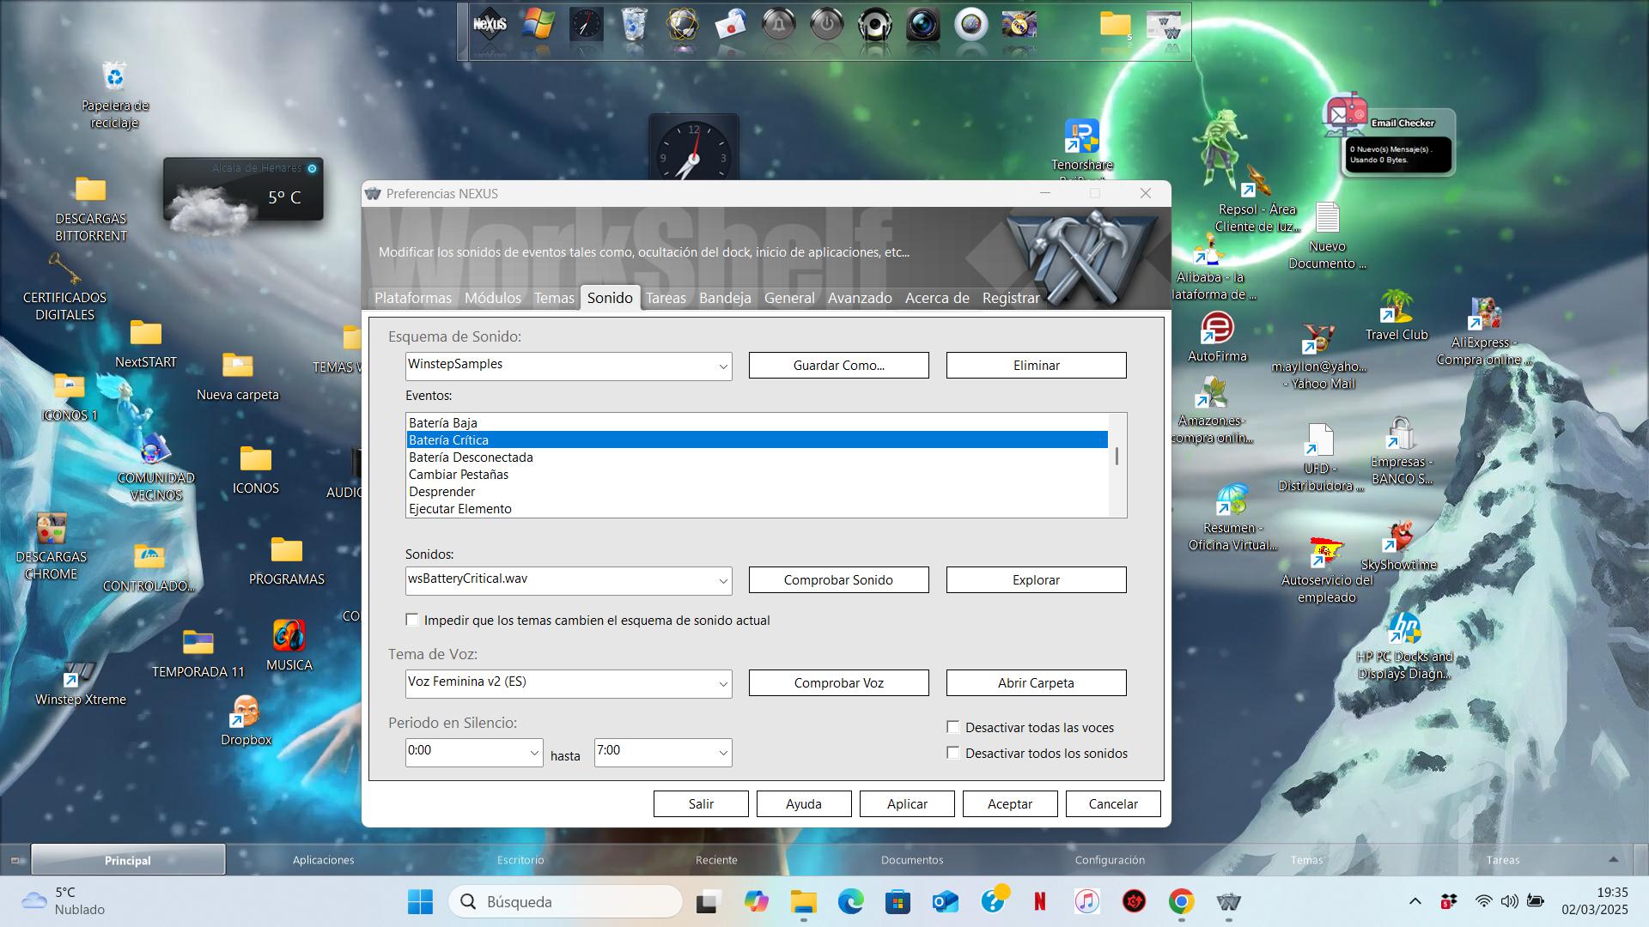Click the power button icon in the dock
This screenshot has height=927, width=1649.
826,25
